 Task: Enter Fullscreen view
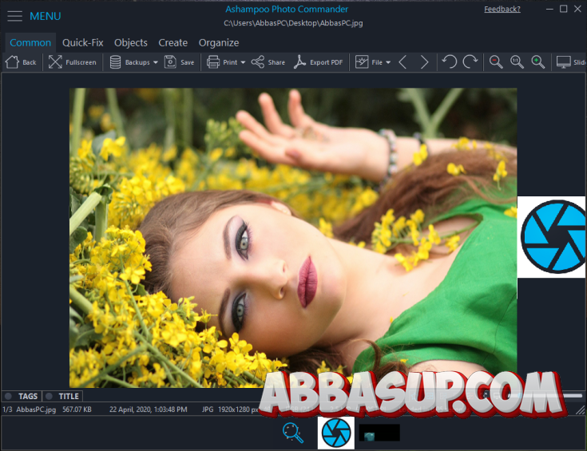(72, 62)
